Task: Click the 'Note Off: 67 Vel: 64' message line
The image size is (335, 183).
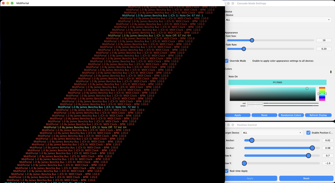Action: point(149,35)
